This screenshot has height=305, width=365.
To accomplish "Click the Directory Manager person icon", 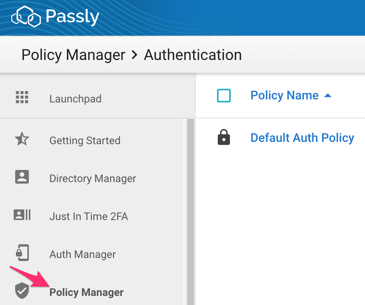I will (x=22, y=177).
